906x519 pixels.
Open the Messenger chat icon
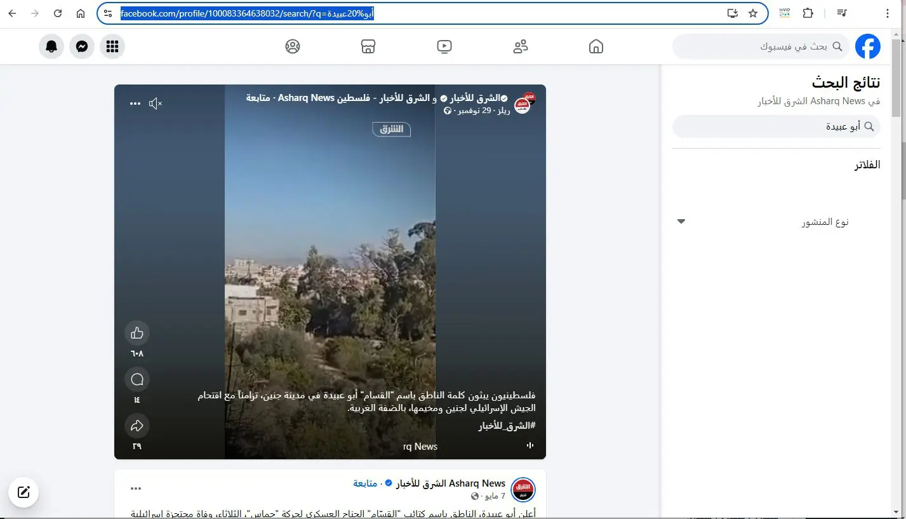tap(82, 46)
